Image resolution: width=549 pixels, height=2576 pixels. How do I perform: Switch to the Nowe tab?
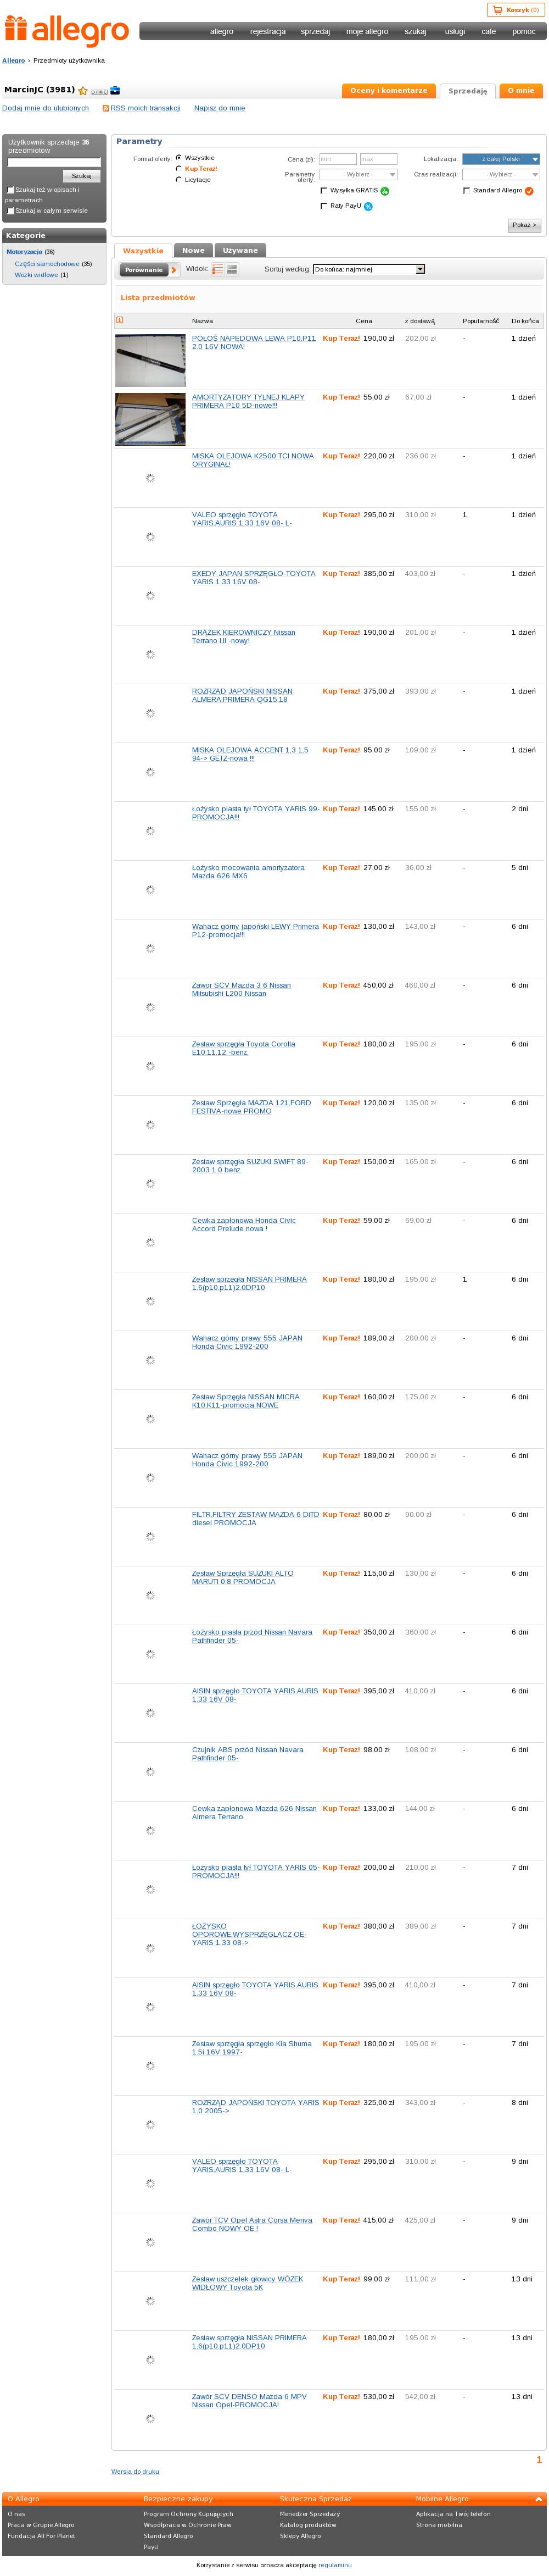[194, 251]
